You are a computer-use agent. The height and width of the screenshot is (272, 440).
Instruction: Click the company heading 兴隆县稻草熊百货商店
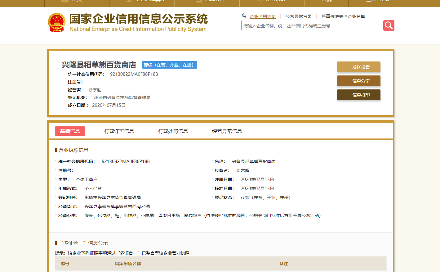tap(99, 65)
